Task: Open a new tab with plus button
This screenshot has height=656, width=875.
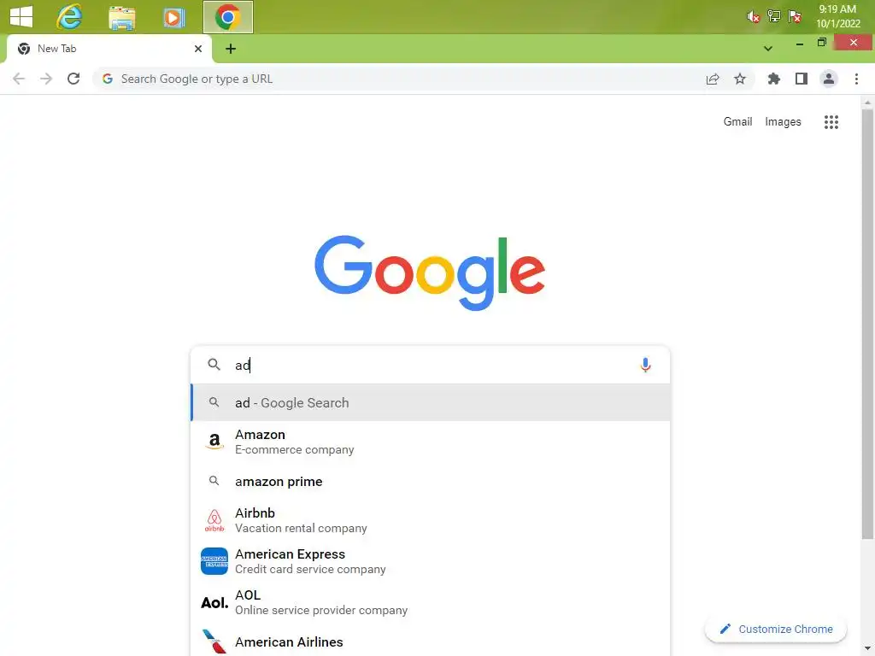Action: pyautogui.click(x=231, y=49)
